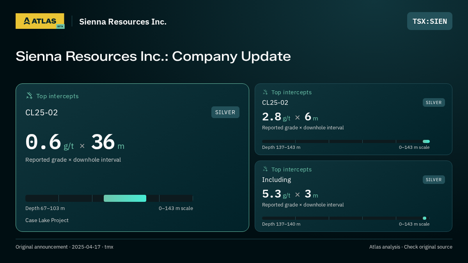Click the TSX:SIEN ticker badge

point(429,21)
